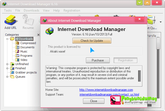The width and height of the screenshot is (165, 111).
Task: Click the Check for Update button
Action: pos(92,40)
